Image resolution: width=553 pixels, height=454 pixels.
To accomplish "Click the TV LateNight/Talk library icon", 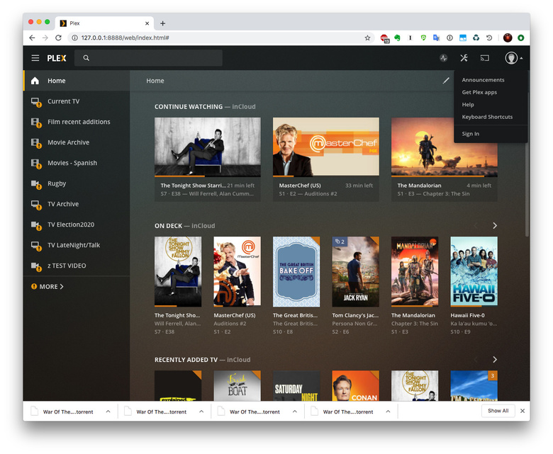I will (36, 246).
